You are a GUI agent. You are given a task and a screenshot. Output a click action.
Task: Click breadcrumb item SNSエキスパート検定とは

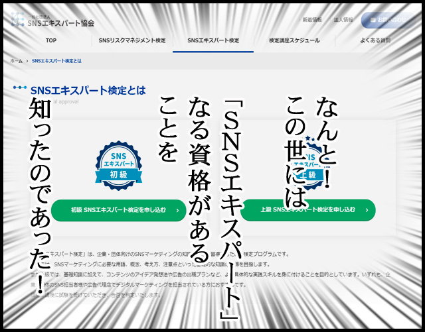click(x=57, y=61)
